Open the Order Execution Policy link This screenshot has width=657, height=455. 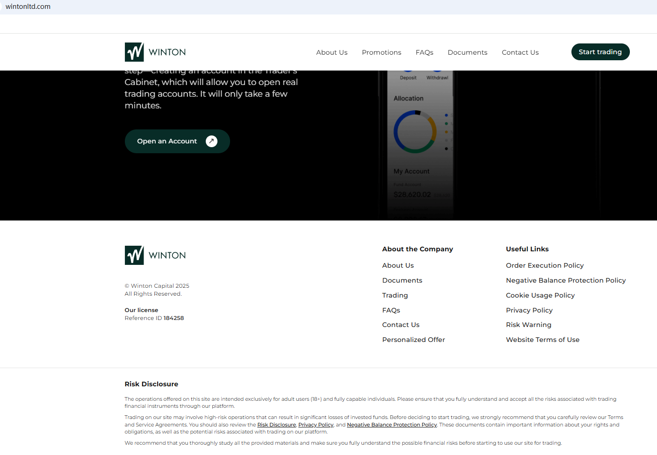click(544, 265)
